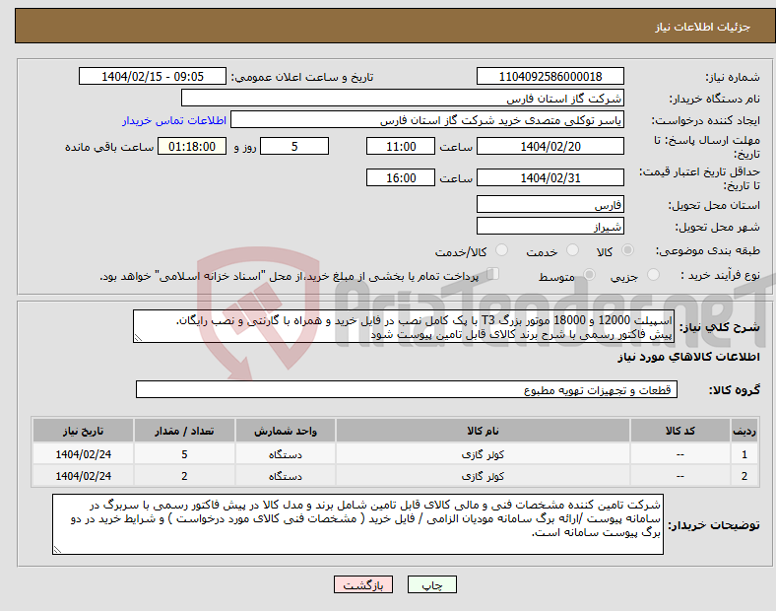Click the نام کالا column header
776x611 pixels.
[483, 431]
